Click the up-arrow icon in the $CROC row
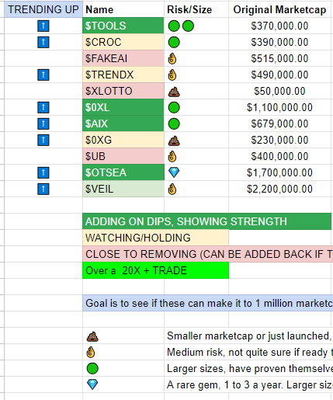The image size is (333, 400). (x=43, y=43)
